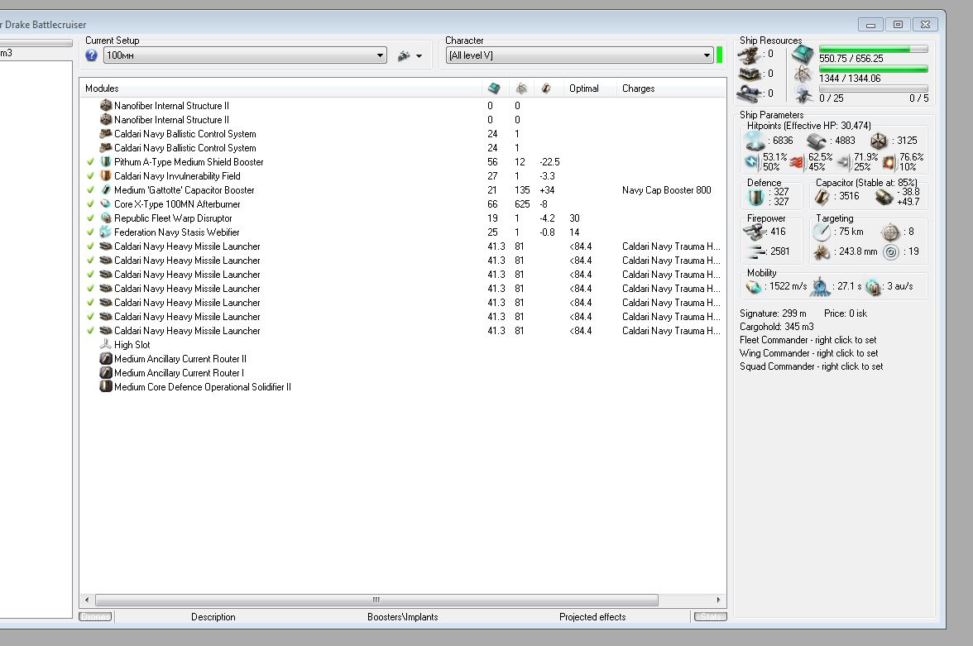Click the shield hitpoints icon showing 6836

point(755,141)
